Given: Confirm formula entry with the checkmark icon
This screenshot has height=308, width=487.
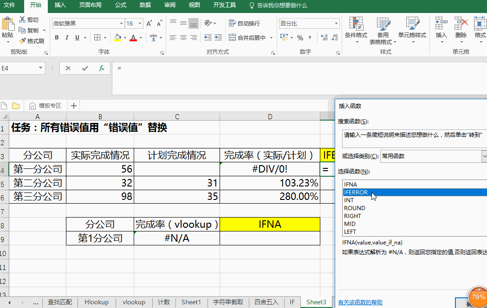Looking at the screenshot, I should [x=85, y=68].
